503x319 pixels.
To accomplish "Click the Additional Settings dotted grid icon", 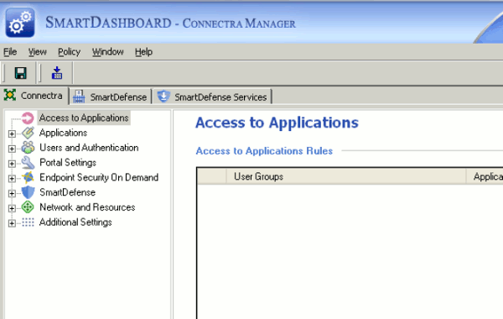I will click(x=28, y=222).
